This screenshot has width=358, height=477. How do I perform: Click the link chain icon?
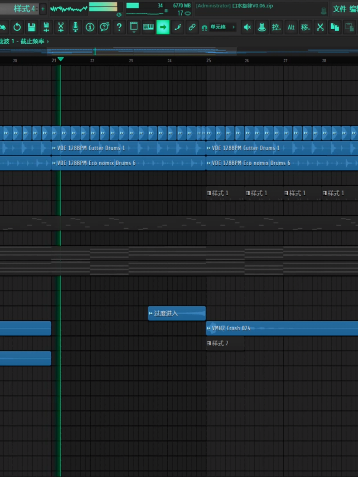[x=192, y=27]
